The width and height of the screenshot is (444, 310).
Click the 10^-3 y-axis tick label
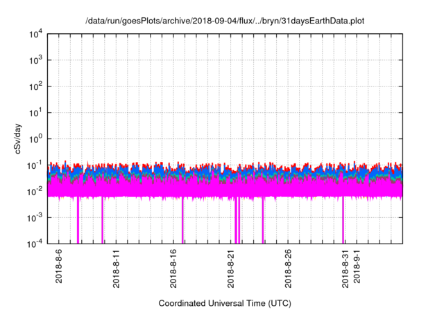coord(35,218)
